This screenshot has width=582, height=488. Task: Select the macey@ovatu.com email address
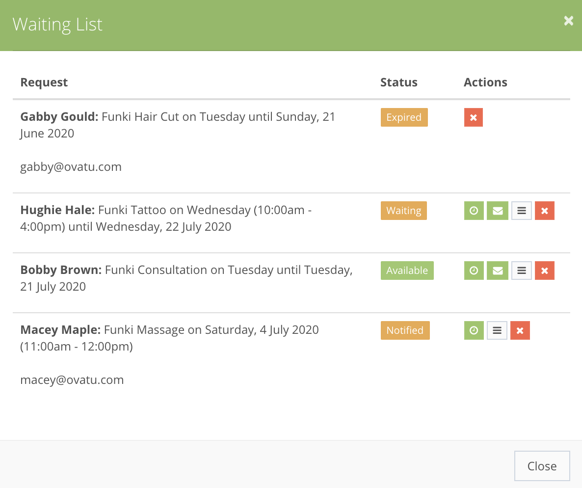(72, 380)
